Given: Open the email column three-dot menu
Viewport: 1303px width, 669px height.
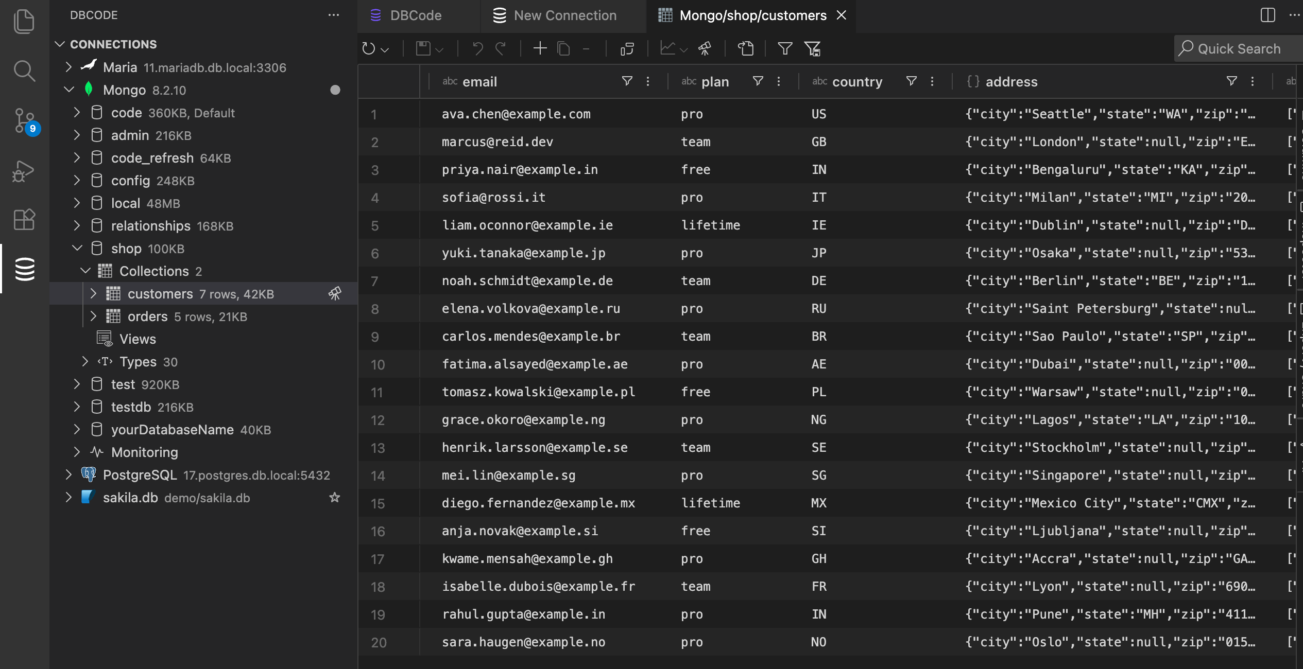Looking at the screenshot, I should point(648,81).
